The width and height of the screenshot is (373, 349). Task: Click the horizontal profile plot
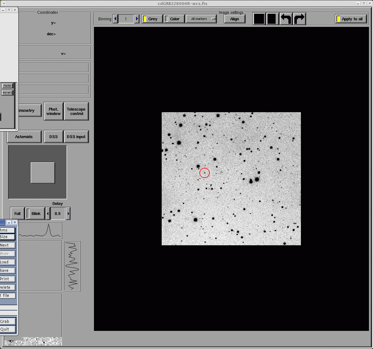click(x=41, y=231)
